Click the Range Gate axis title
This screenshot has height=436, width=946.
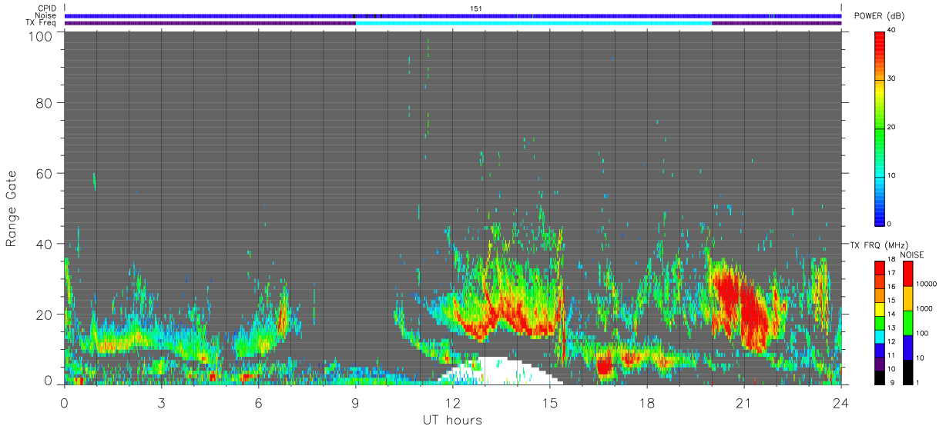pos(12,208)
